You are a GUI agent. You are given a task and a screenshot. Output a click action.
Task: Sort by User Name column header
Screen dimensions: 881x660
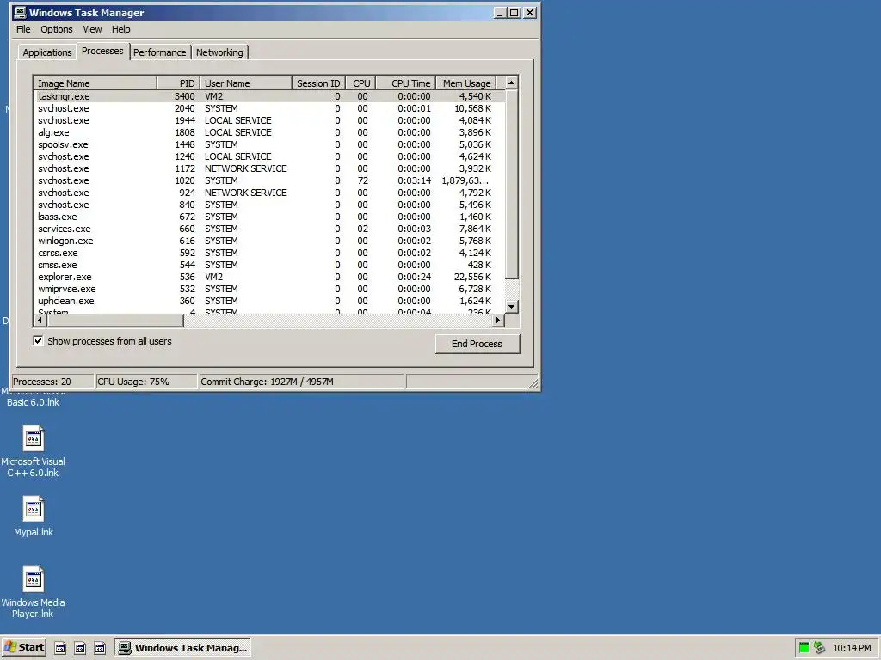pyautogui.click(x=246, y=83)
